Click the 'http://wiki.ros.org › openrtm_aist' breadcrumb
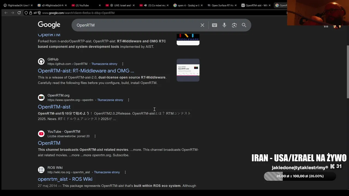Viewport: 349px width, 196px height. pos(69,172)
